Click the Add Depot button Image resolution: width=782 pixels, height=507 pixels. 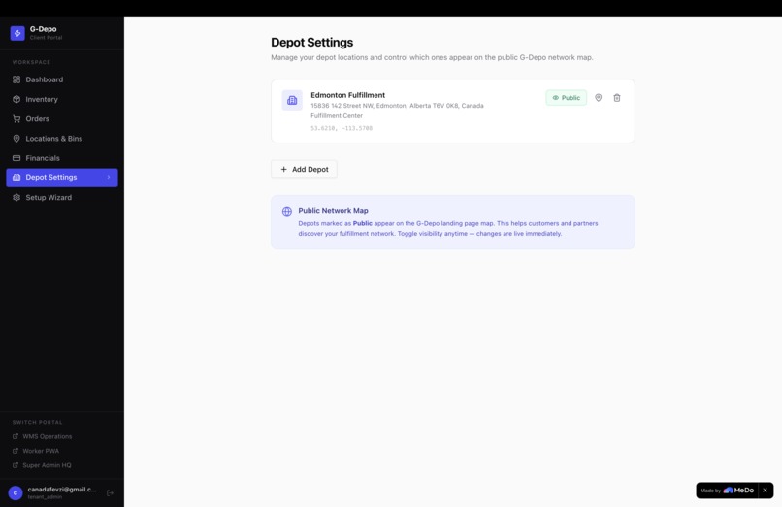pos(305,169)
